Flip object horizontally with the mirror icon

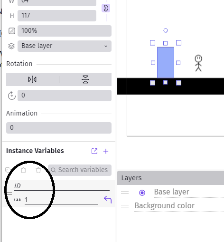[x=32, y=79]
